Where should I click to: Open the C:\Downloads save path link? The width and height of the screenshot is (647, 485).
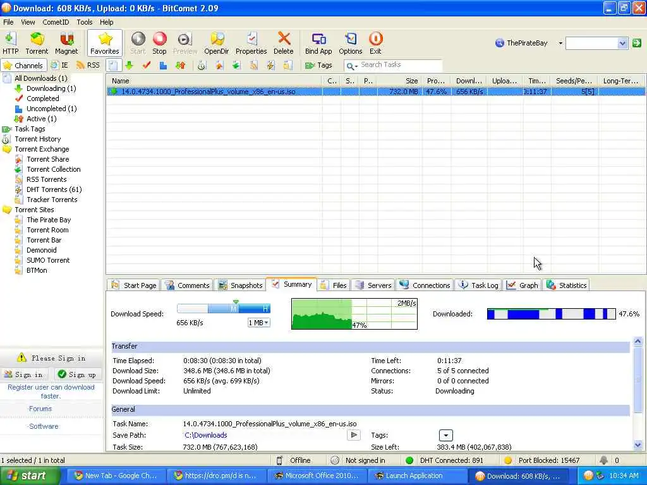(x=206, y=435)
